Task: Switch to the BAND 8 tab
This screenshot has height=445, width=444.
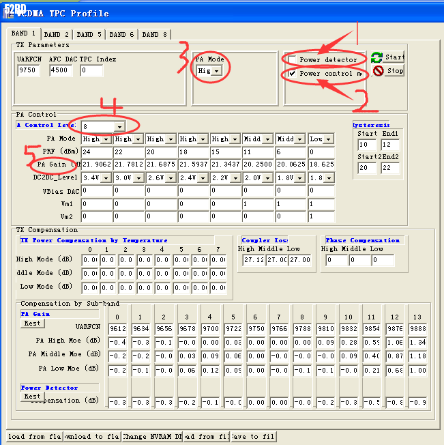Action: (x=154, y=35)
